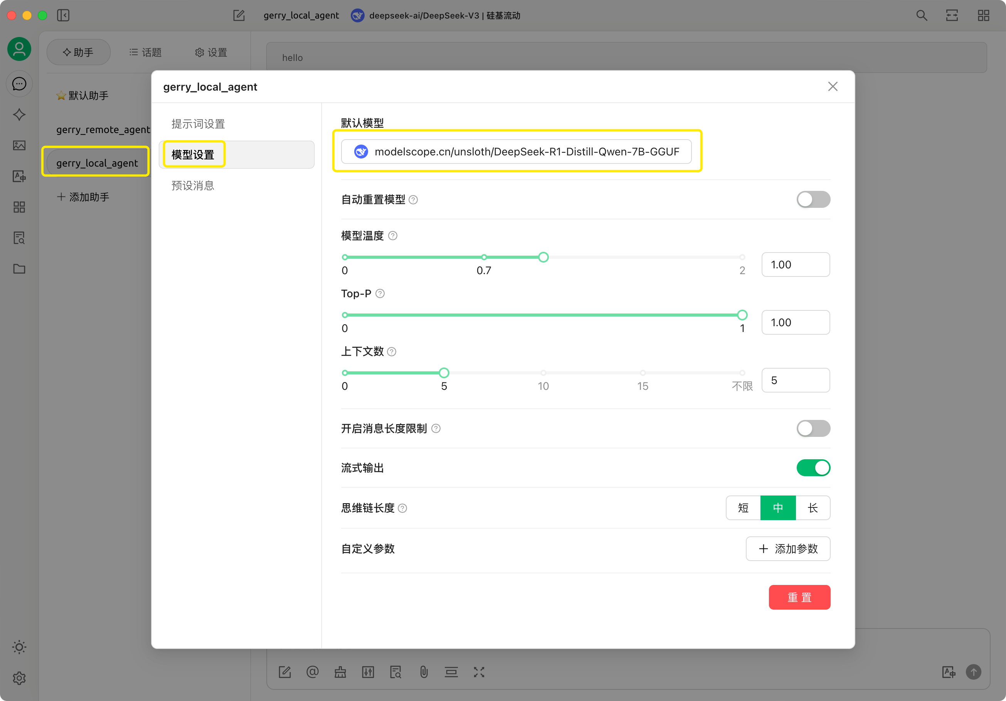Click 添加助手 in the assistant list

[83, 197]
